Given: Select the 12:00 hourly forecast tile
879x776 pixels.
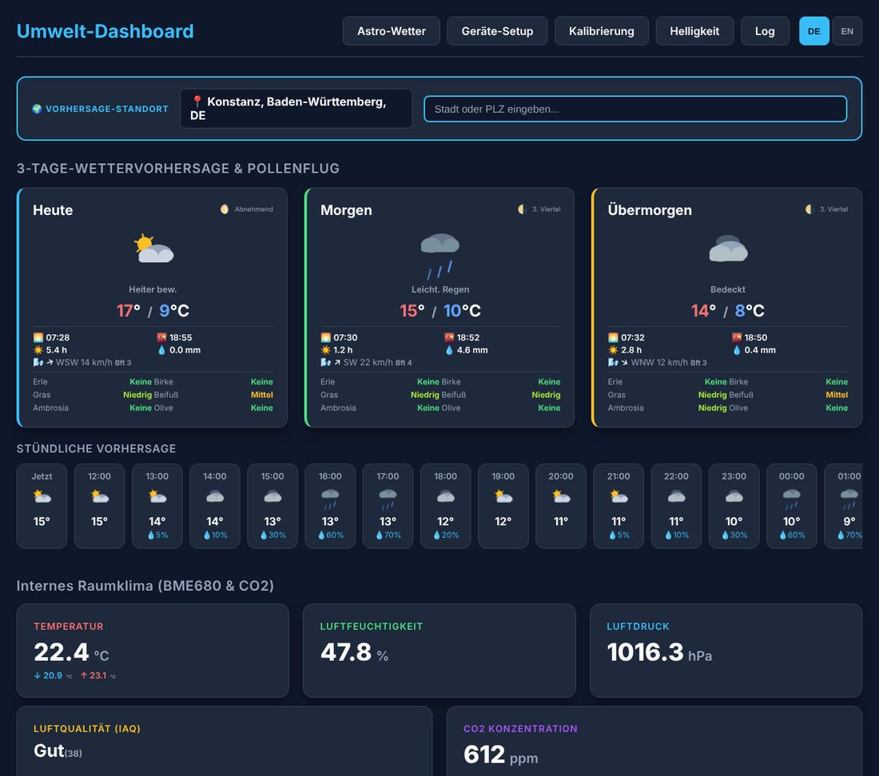Looking at the screenshot, I should point(99,506).
